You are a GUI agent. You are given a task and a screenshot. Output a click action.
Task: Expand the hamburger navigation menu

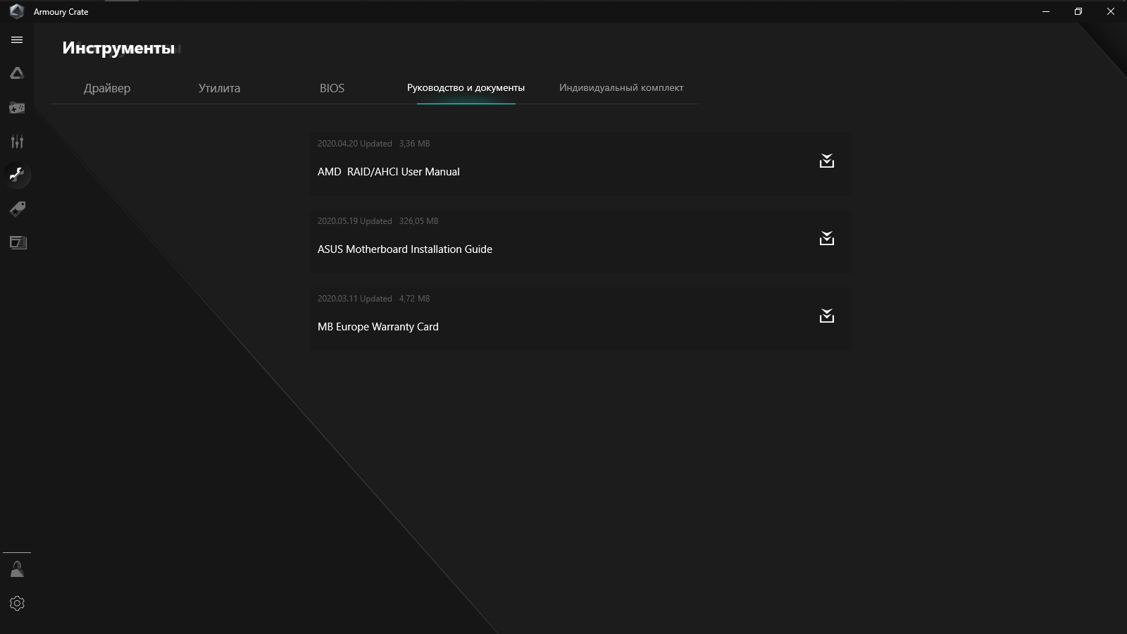click(x=17, y=40)
